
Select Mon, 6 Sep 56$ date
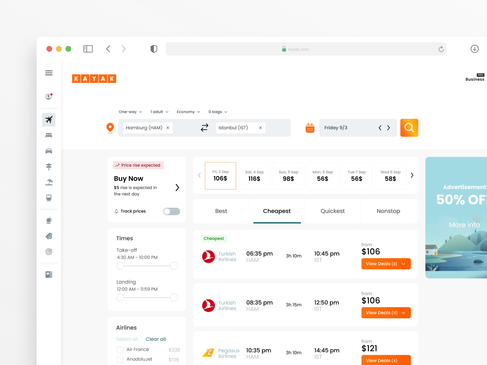(323, 176)
